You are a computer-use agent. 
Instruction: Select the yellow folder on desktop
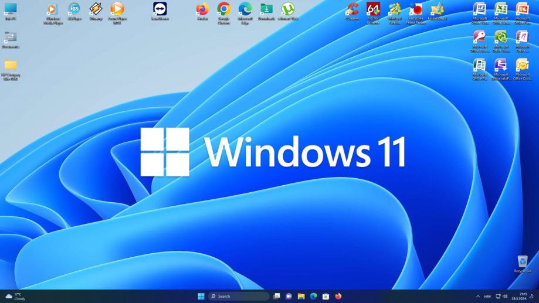[x=11, y=70]
